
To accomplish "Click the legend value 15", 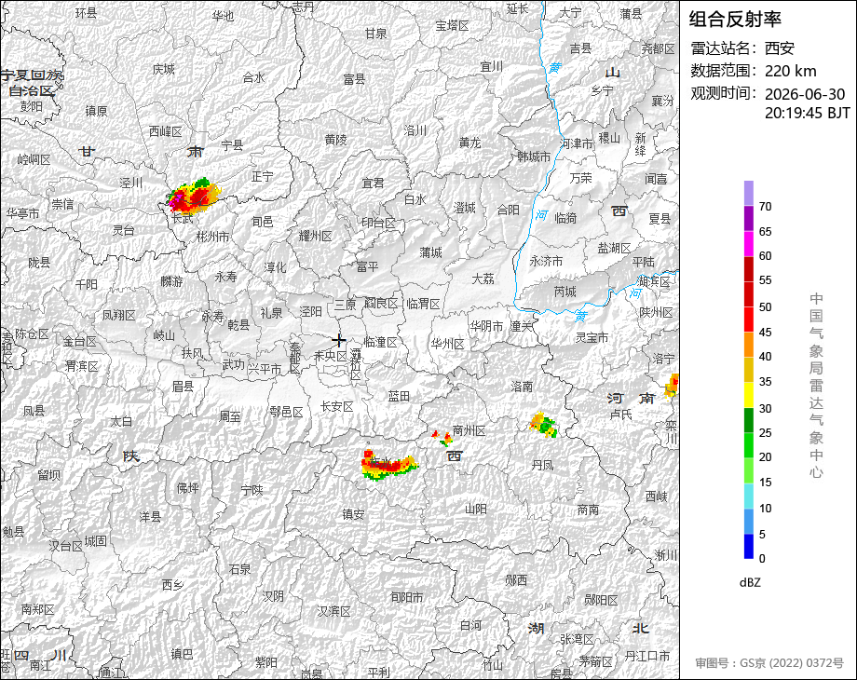I will (765, 483).
